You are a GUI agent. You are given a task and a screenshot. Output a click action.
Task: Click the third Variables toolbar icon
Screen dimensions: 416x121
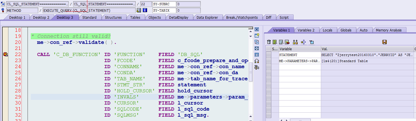click(x=281, y=42)
